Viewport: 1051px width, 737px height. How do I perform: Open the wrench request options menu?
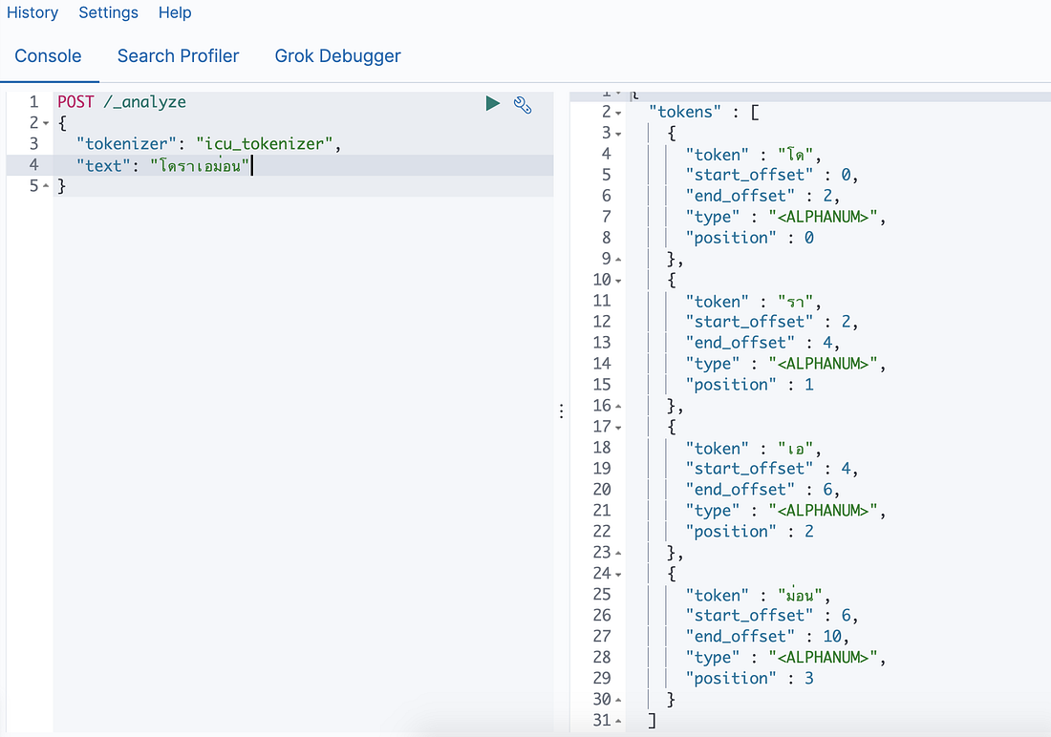tap(523, 106)
